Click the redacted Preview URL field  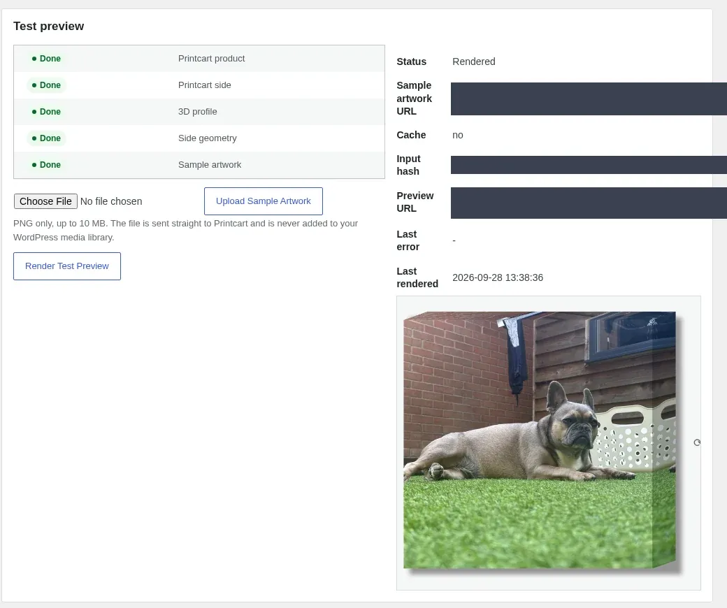pos(589,203)
